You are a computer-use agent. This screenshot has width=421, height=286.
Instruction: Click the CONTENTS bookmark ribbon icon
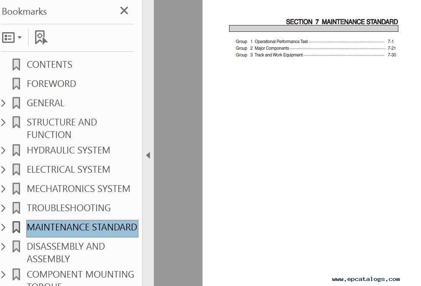pos(16,64)
